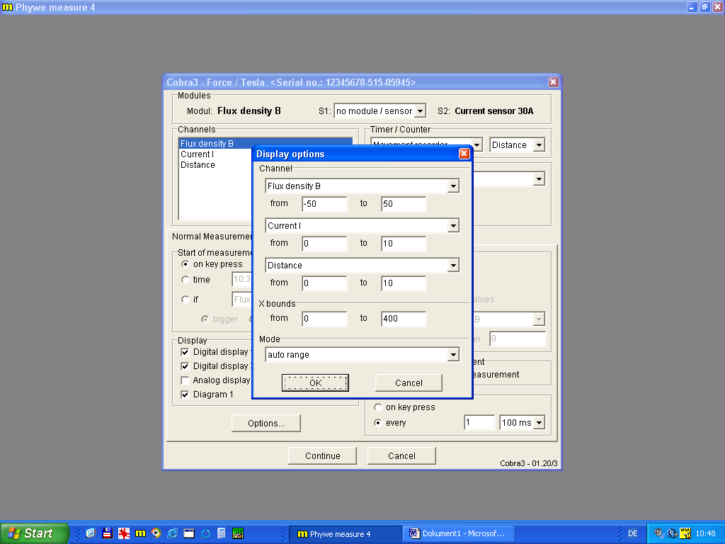The height and width of the screenshot is (544, 725).
Task: Select Flux density B in Channels list
Action: (x=266, y=143)
